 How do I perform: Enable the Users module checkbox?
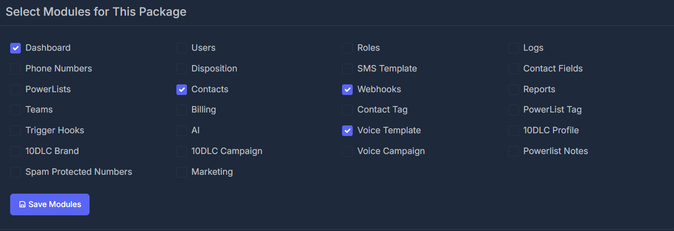click(x=181, y=48)
